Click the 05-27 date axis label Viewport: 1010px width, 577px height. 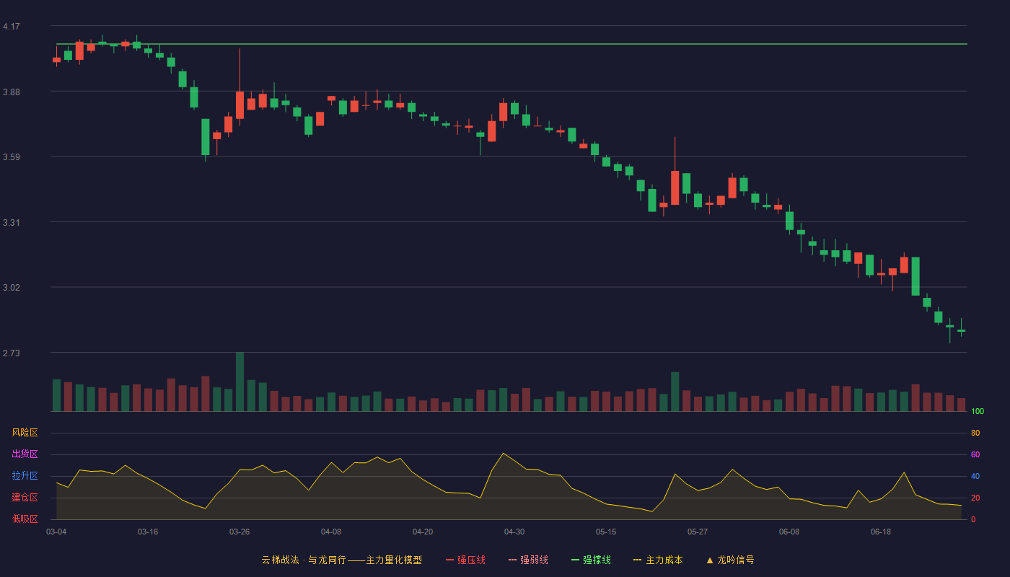(x=698, y=532)
